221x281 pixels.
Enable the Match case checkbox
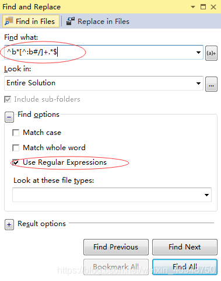(x=16, y=133)
